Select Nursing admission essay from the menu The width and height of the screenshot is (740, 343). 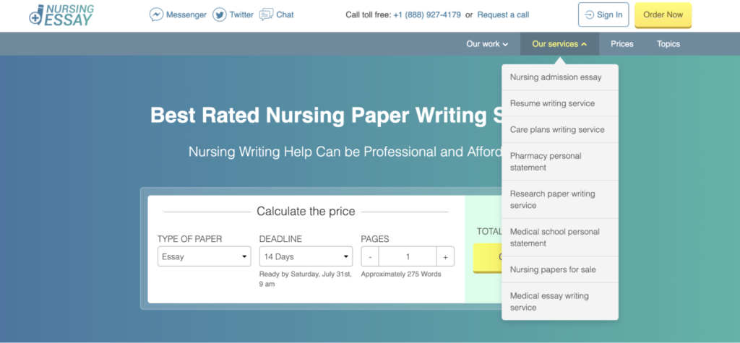click(x=560, y=77)
